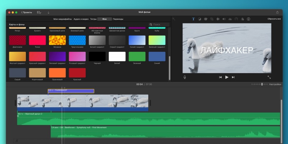Enter full-screen playback with arrows icon
This screenshot has height=144, width=288.
tap(269, 77)
